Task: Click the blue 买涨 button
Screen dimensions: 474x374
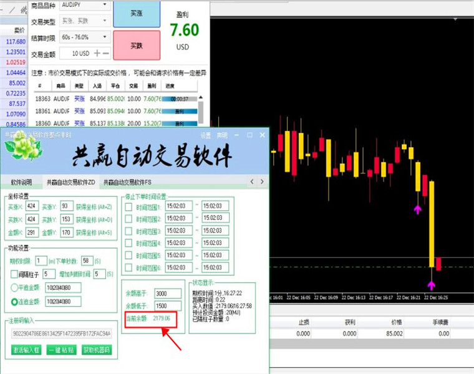Action: coord(137,13)
